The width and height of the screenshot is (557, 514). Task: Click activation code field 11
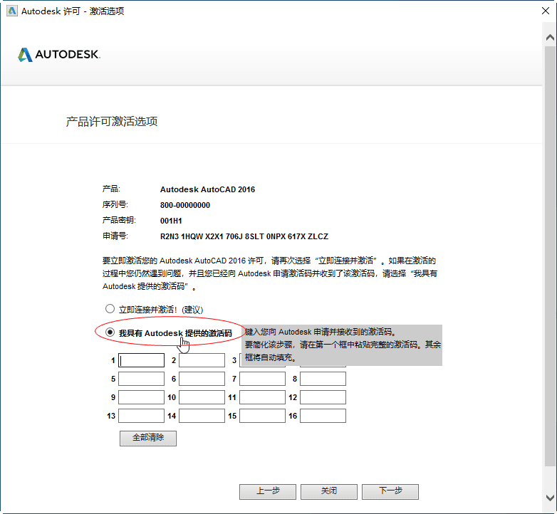(x=263, y=397)
